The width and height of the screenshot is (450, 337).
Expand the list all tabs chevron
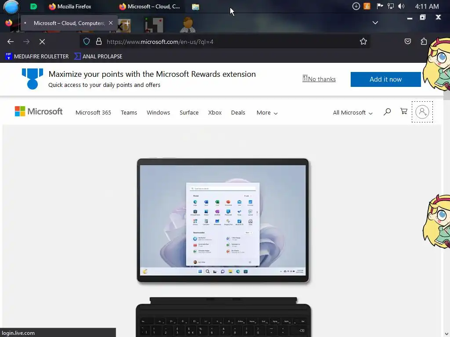pyautogui.click(x=375, y=23)
